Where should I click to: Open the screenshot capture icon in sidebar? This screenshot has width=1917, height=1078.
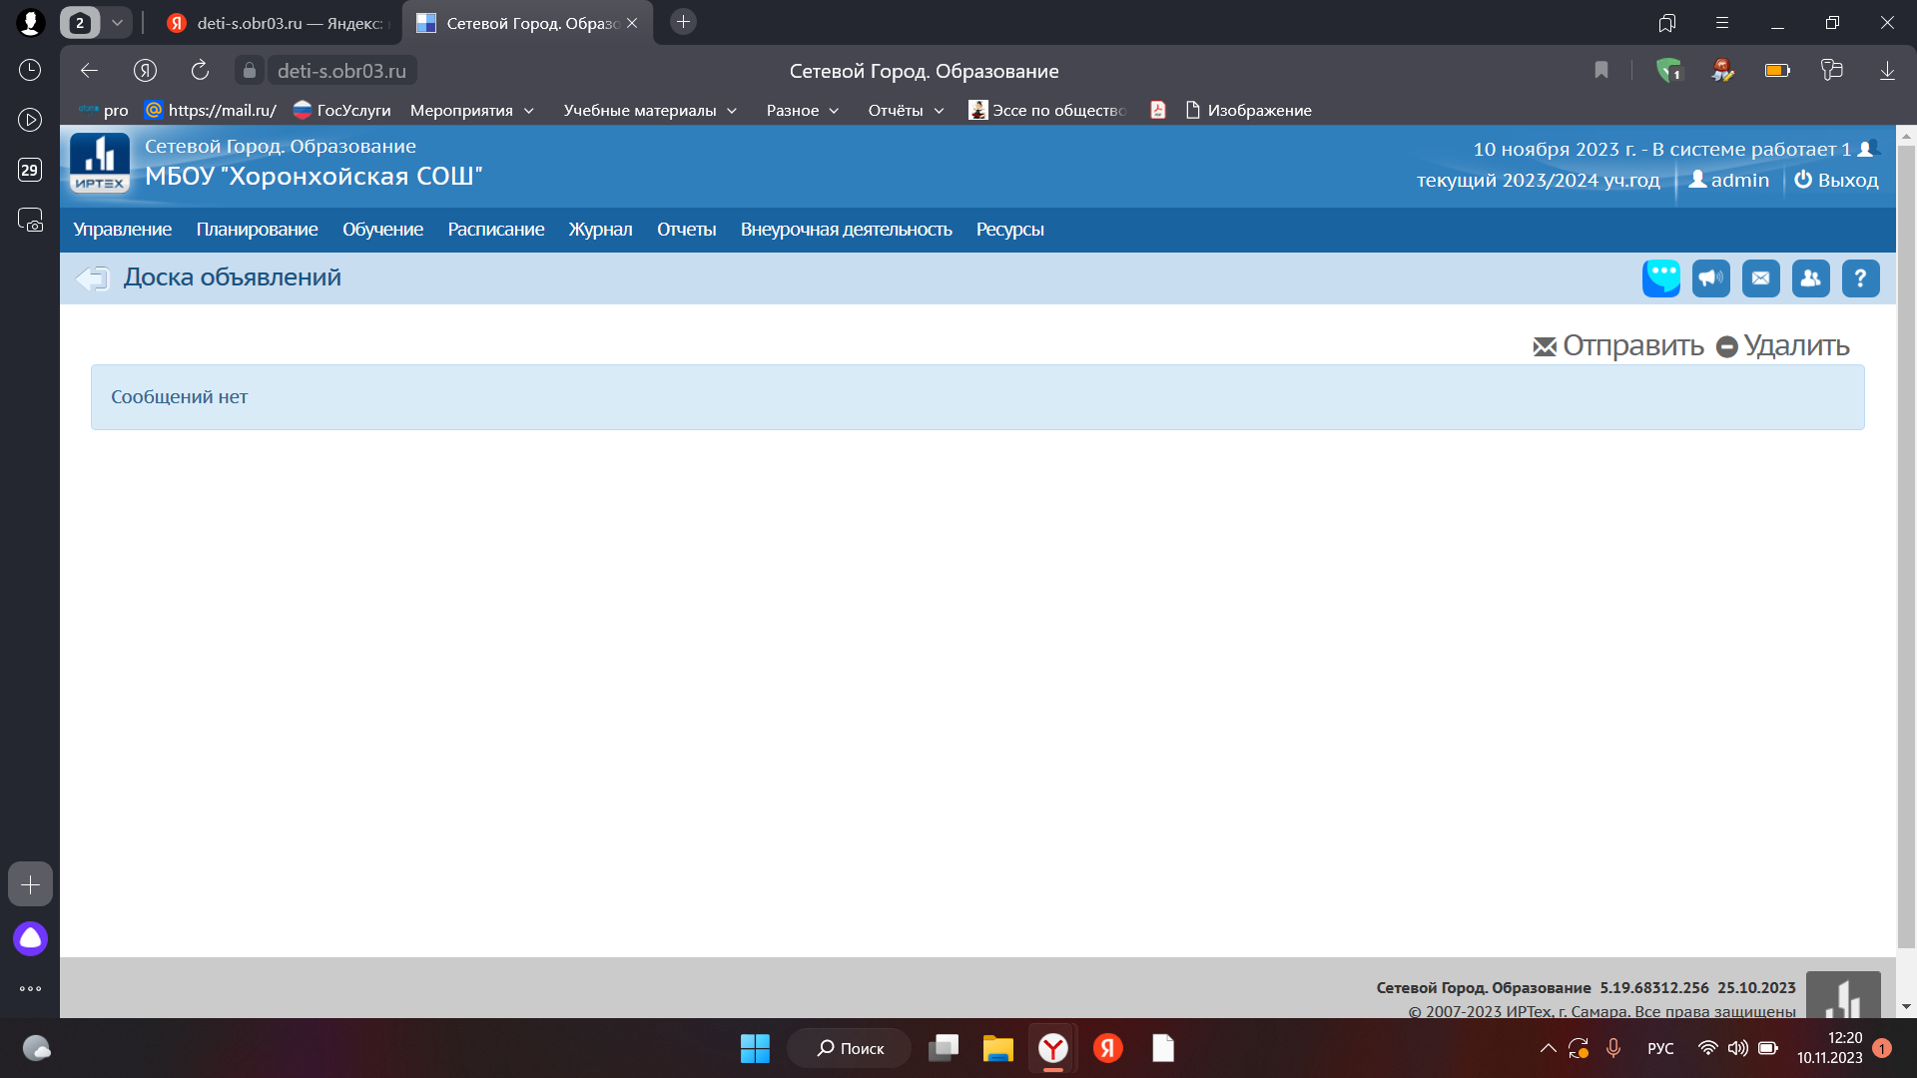(x=30, y=221)
